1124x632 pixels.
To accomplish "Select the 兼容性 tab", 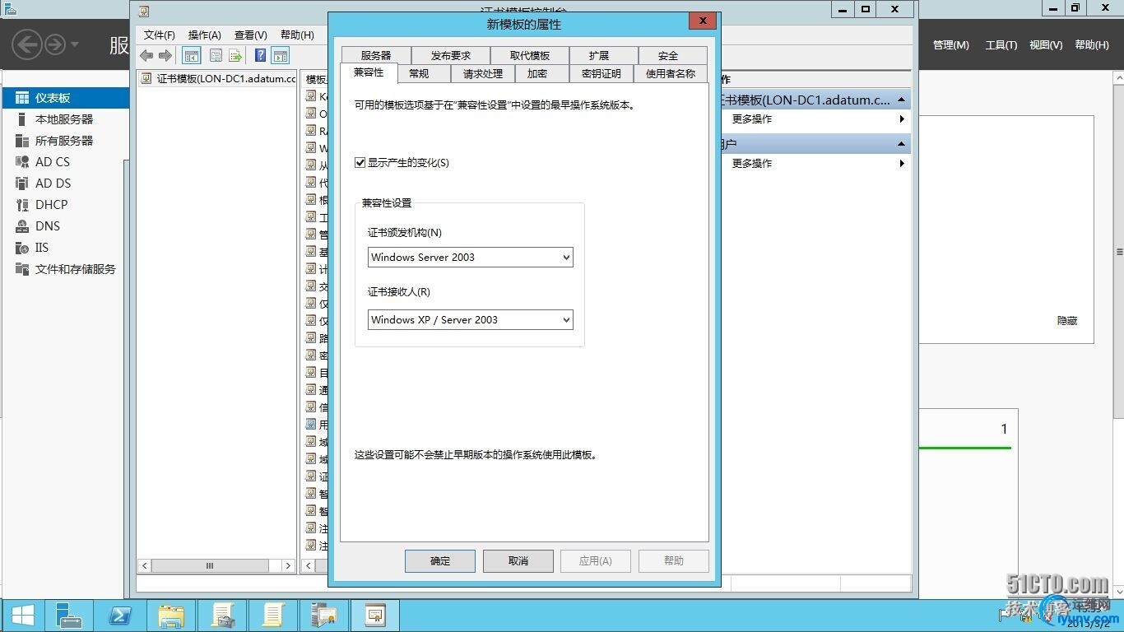I will pyautogui.click(x=369, y=72).
